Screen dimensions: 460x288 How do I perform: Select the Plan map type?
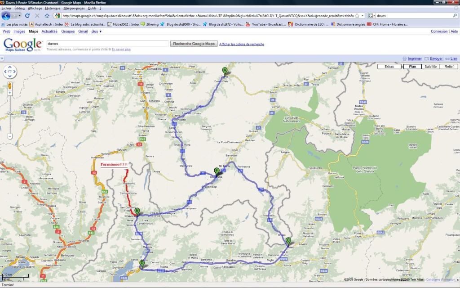point(412,67)
